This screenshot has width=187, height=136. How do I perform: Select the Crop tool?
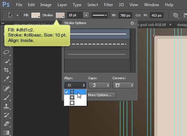click(6, 70)
